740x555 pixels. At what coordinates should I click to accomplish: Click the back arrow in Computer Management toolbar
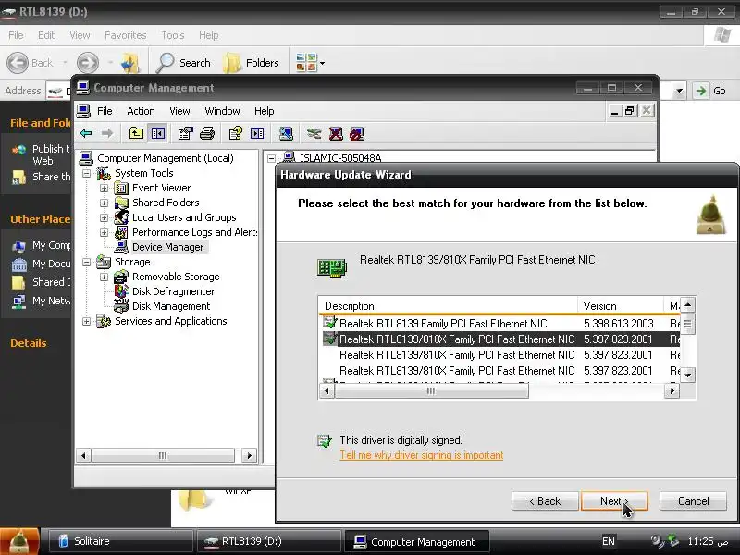point(86,133)
